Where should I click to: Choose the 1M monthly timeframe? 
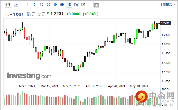(x=83, y=5)
